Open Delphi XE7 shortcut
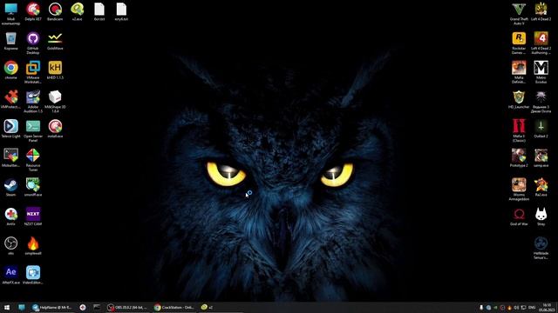The height and width of the screenshot is (313, 558). pyautogui.click(x=33, y=11)
